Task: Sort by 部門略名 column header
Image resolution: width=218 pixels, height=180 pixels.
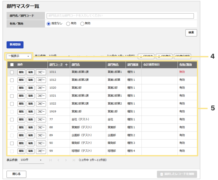Action: [113, 65]
